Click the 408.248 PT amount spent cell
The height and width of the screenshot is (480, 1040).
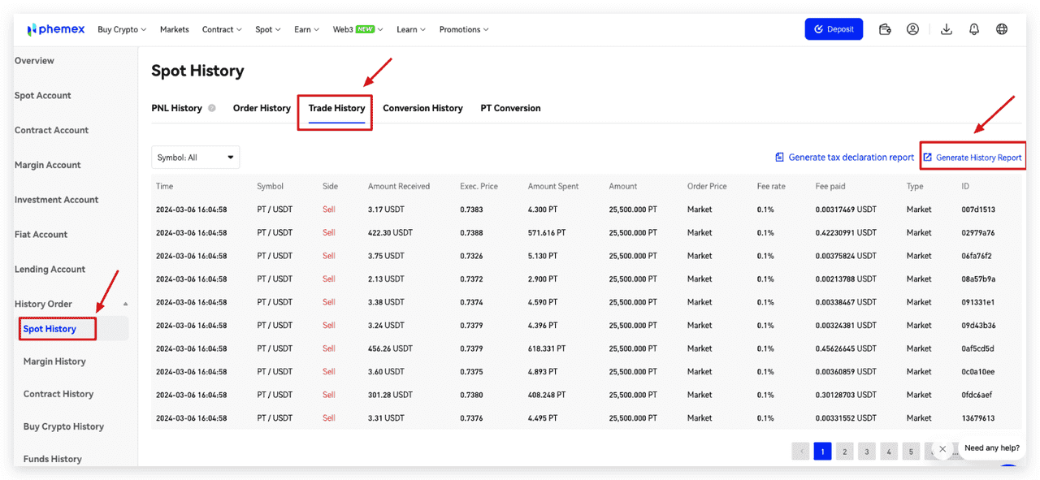point(548,395)
